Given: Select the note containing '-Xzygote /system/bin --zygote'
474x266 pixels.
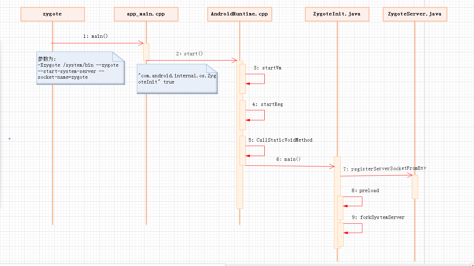Looking at the screenshot, I should 81,68.
